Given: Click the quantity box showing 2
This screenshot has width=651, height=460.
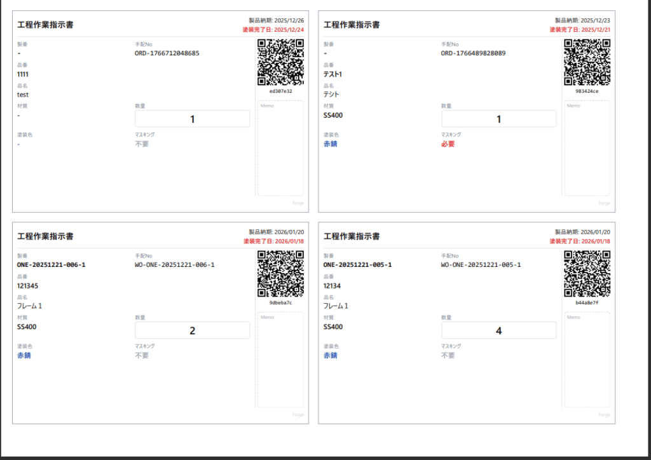Looking at the screenshot, I should point(193,330).
